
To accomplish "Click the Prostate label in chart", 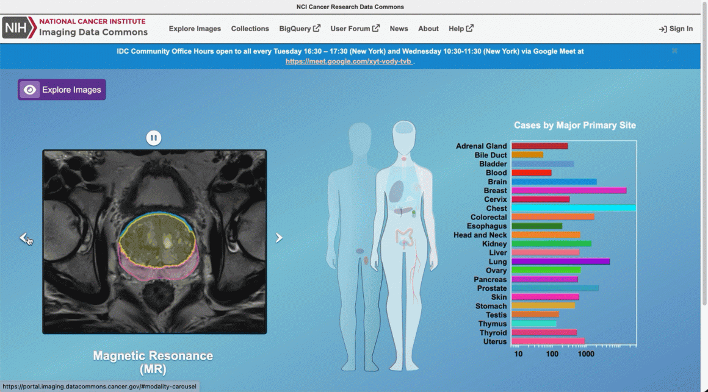I will [492, 288].
